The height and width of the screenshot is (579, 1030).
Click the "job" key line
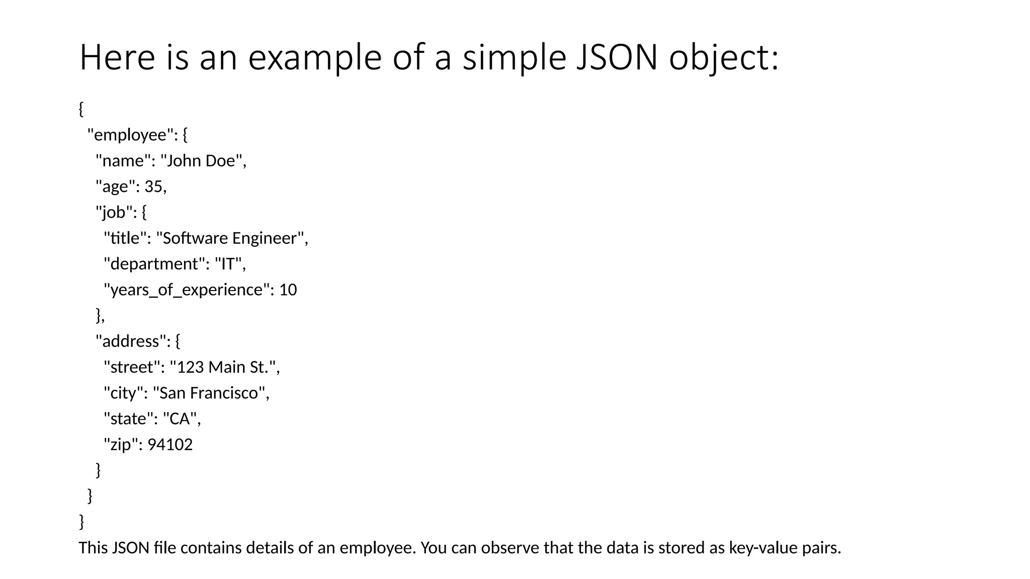click(x=121, y=212)
